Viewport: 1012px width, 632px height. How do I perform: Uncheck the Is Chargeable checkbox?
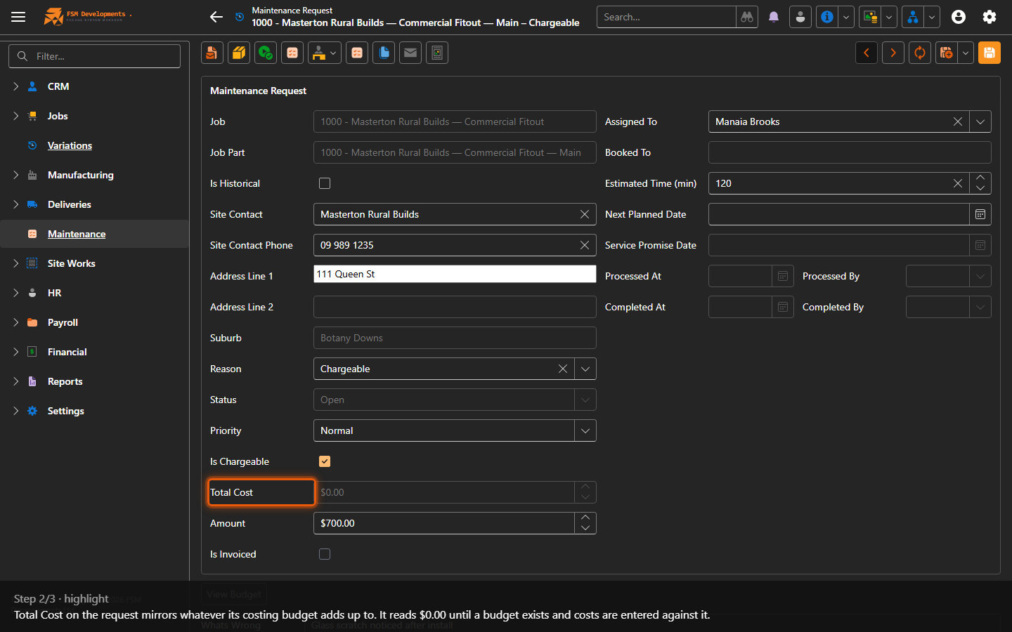(325, 461)
